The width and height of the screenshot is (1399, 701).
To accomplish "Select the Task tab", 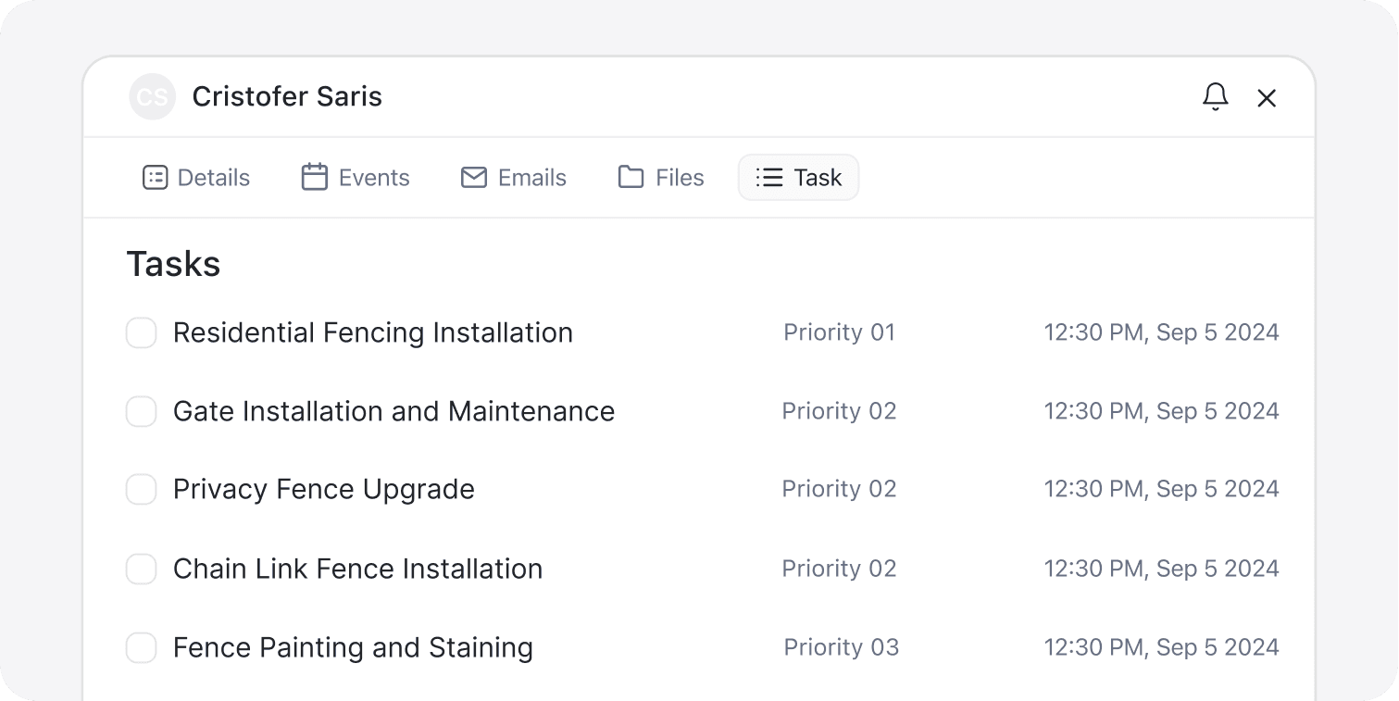I will coord(798,178).
